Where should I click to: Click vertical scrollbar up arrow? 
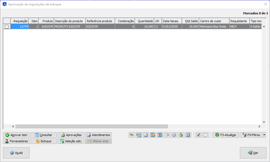click(x=264, y=27)
